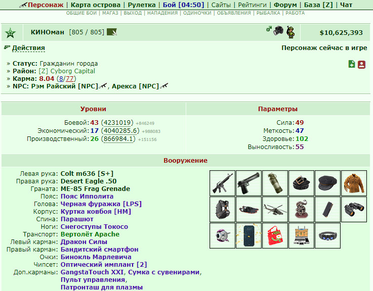Click negative karma count 77

click(69, 79)
